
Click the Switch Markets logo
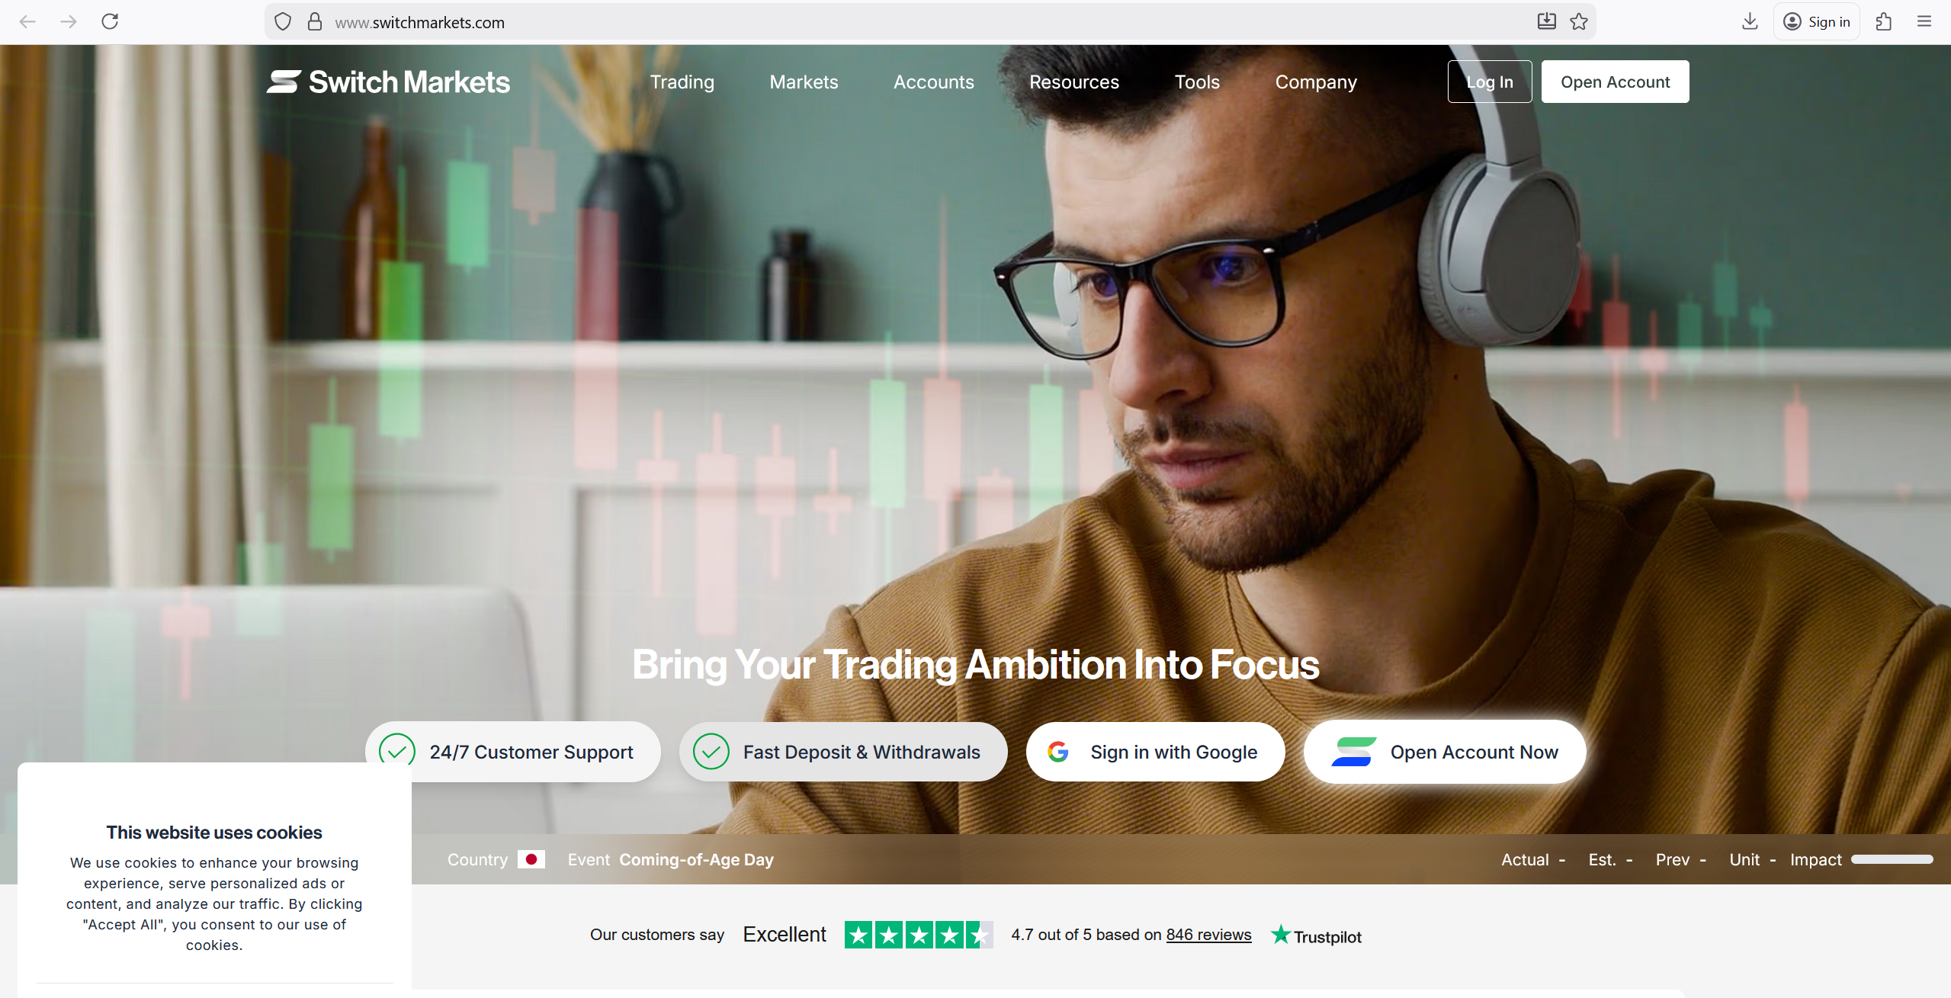tap(388, 82)
